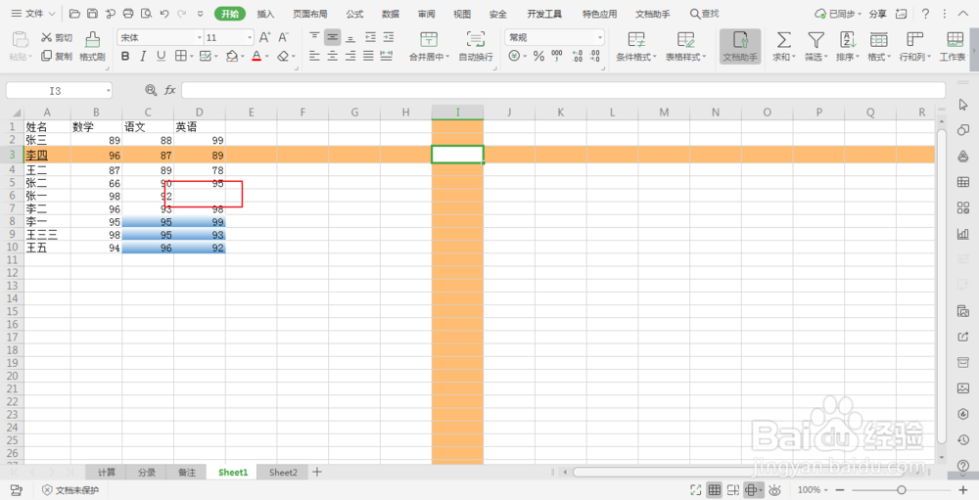Click the synced (已同步) cloud status
This screenshot has width=979, height=500.
pyautogui.click(x=839, y=14)
